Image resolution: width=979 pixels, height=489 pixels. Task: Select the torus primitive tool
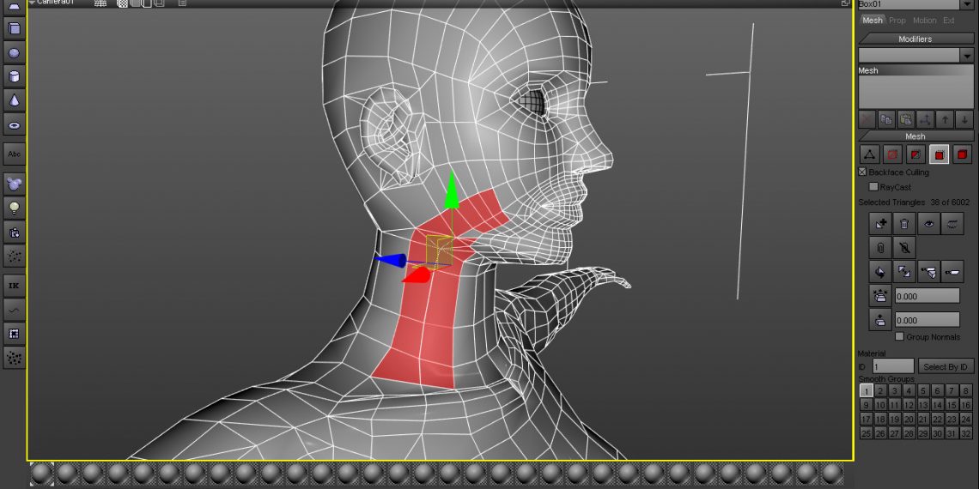(14, 125)
